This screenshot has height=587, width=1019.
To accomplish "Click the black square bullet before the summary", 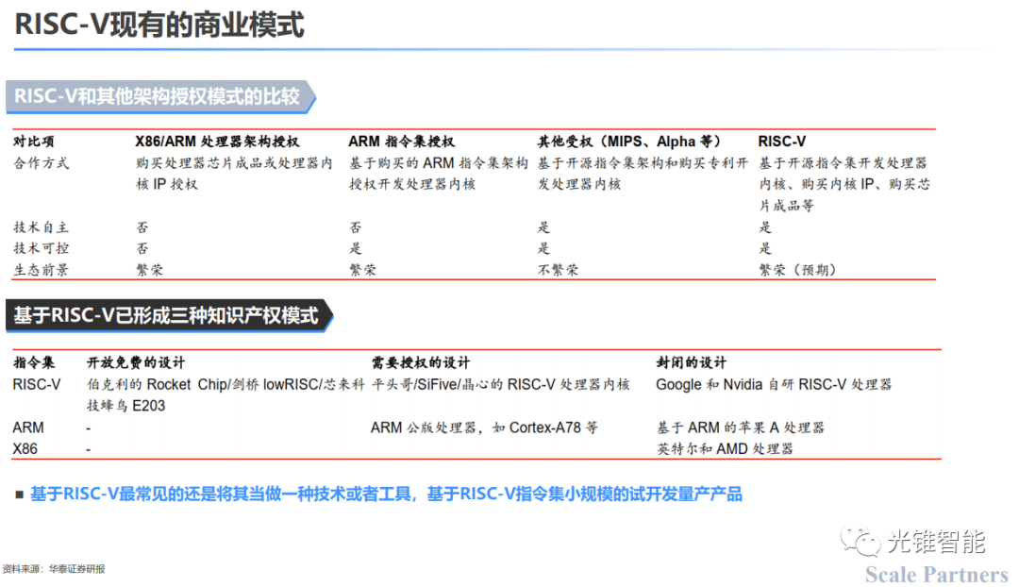I will point(19,494).
